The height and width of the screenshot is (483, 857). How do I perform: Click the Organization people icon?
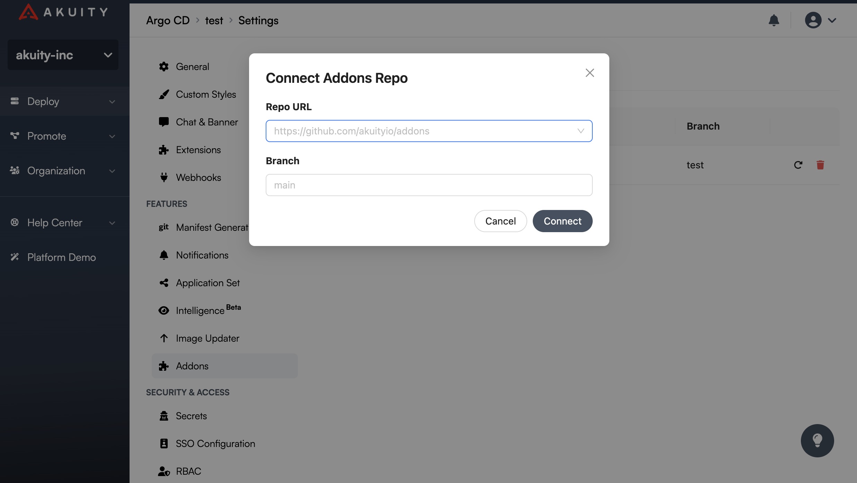tap(15, 170)
